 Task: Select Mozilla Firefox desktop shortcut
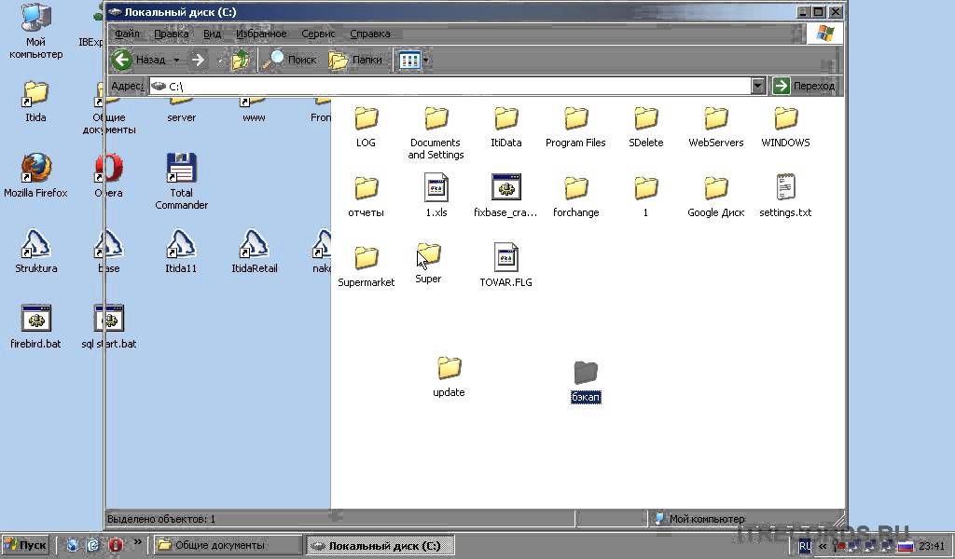(35, 176)
